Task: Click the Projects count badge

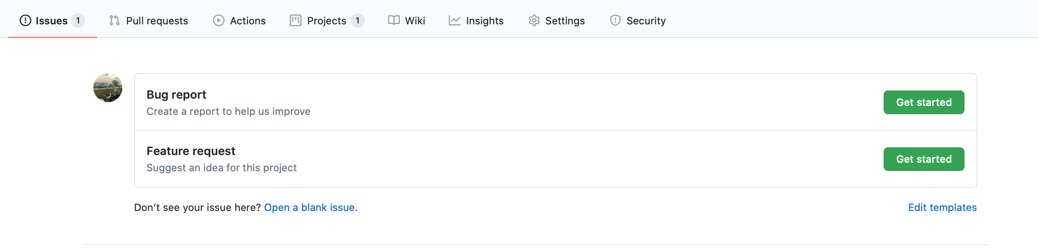Action: 357,21
